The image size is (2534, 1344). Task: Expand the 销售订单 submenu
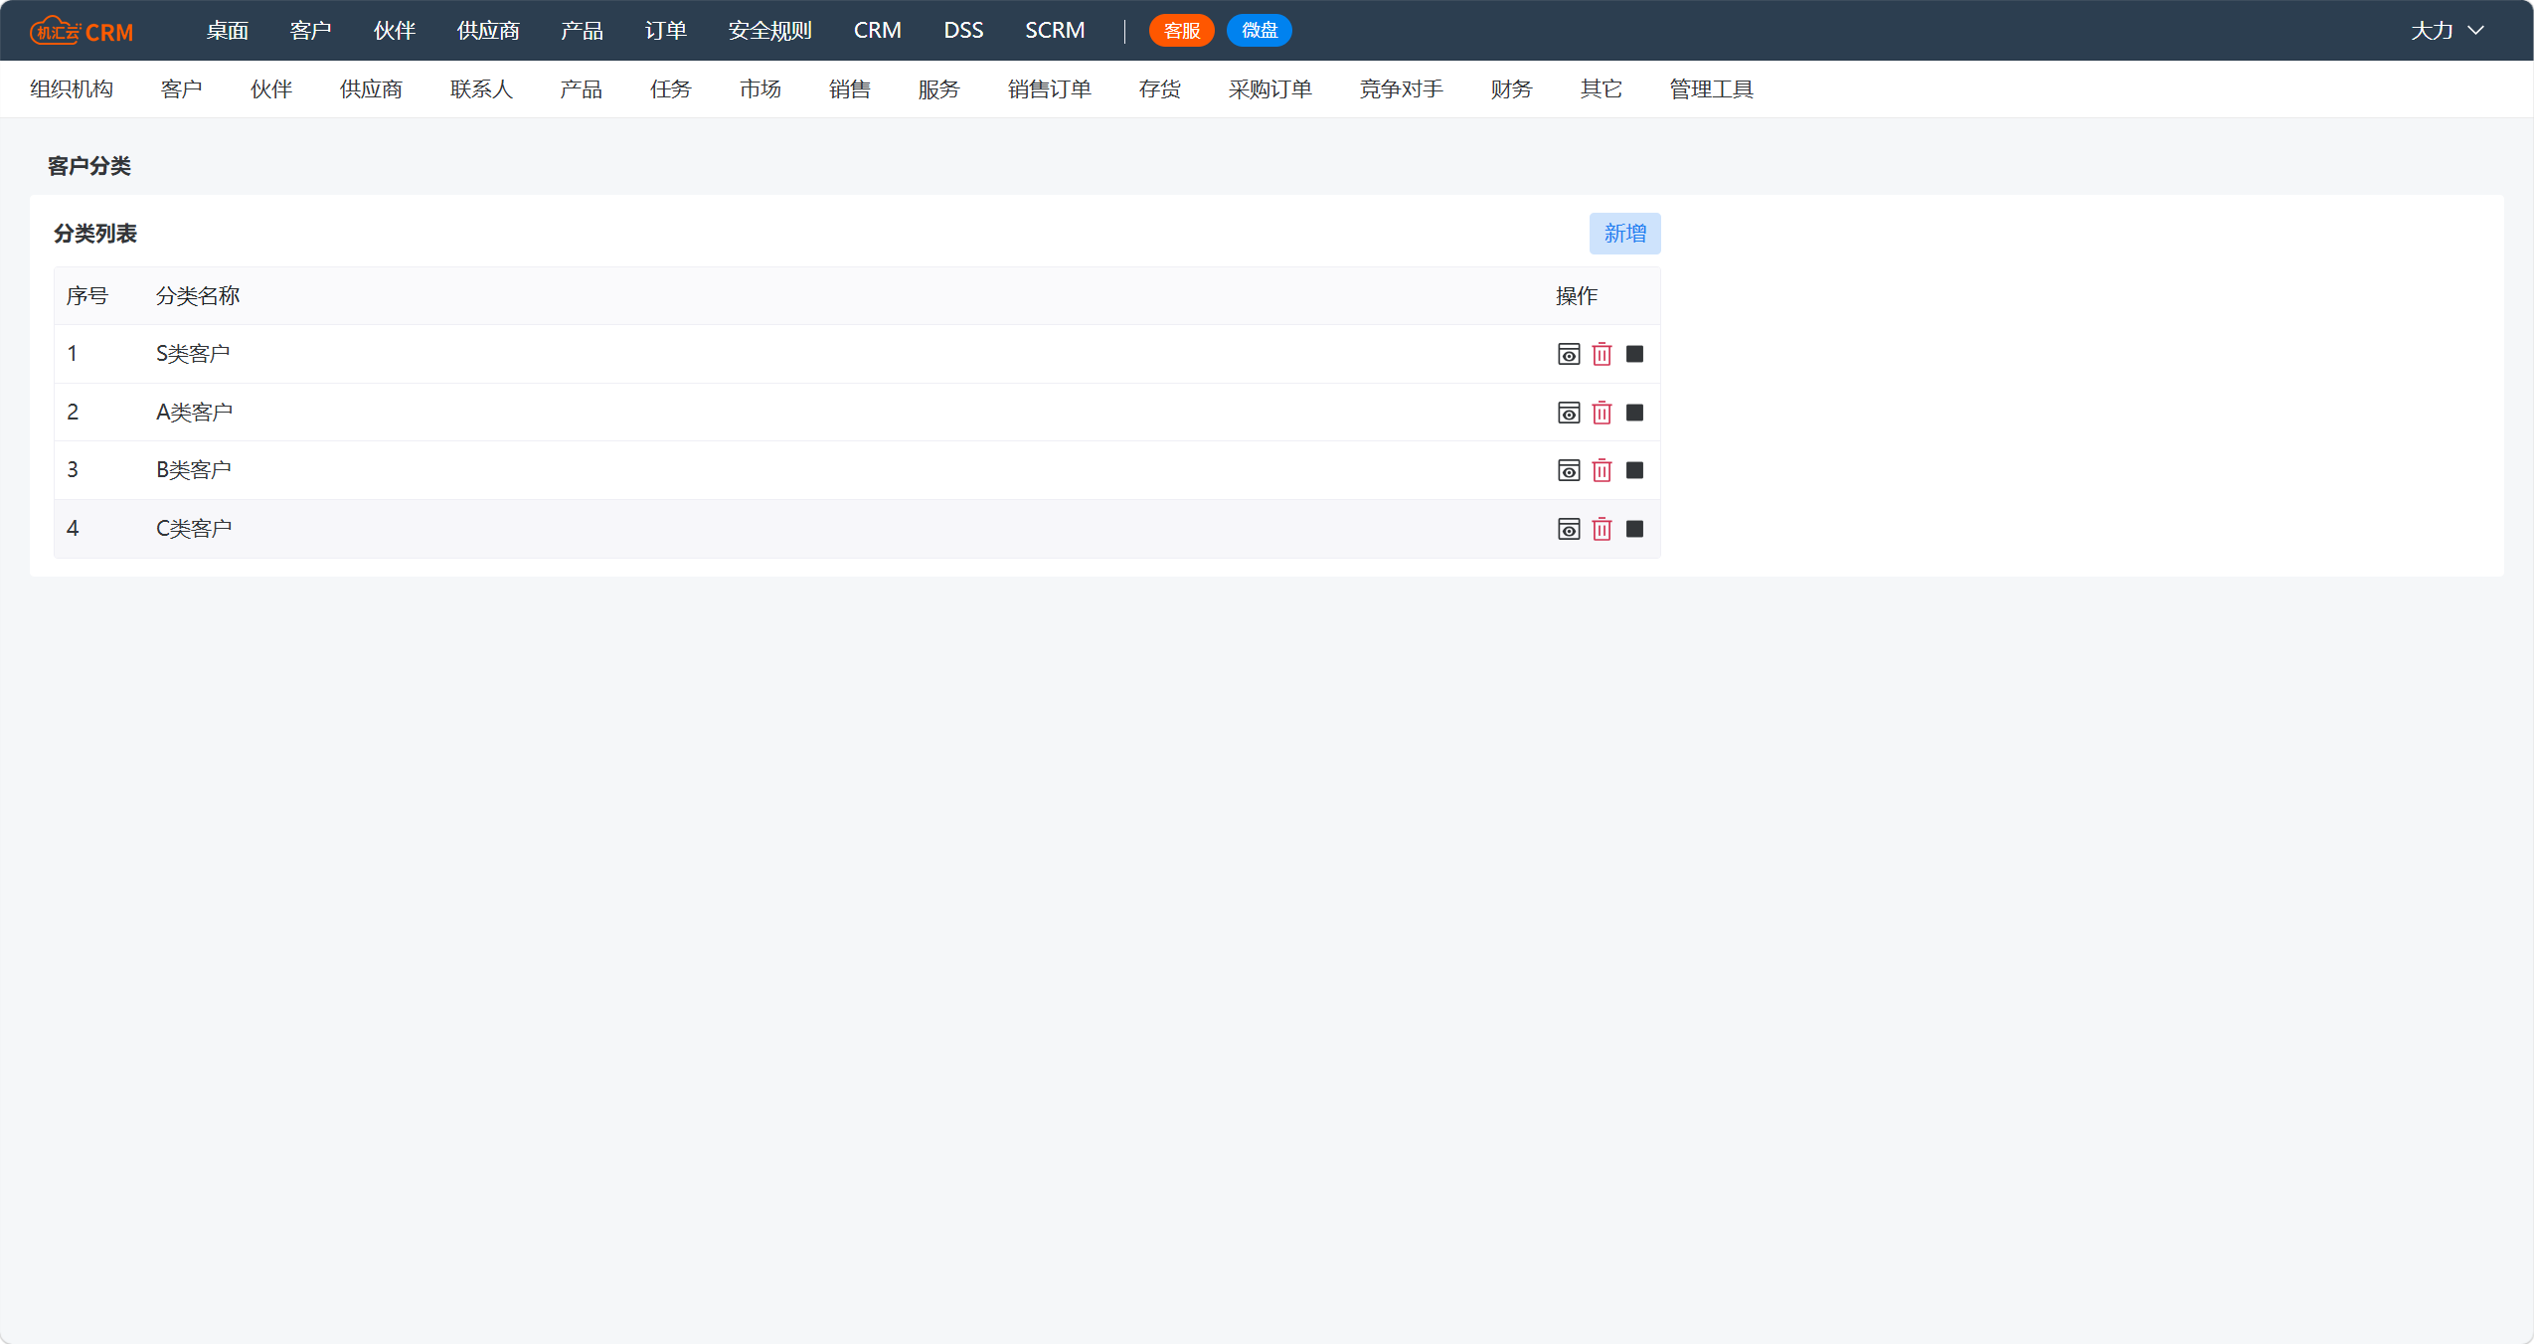(1049, 89)
